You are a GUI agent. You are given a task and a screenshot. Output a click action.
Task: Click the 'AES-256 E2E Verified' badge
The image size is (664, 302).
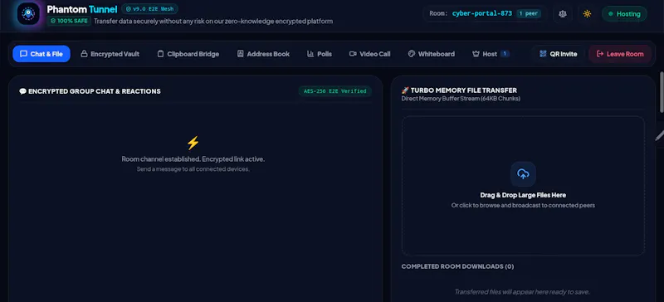(335, 91)
